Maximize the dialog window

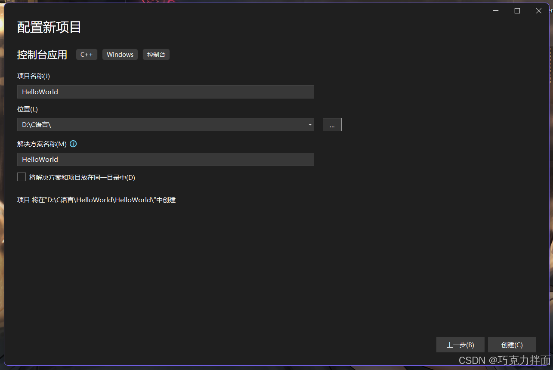tap(517, 10)
